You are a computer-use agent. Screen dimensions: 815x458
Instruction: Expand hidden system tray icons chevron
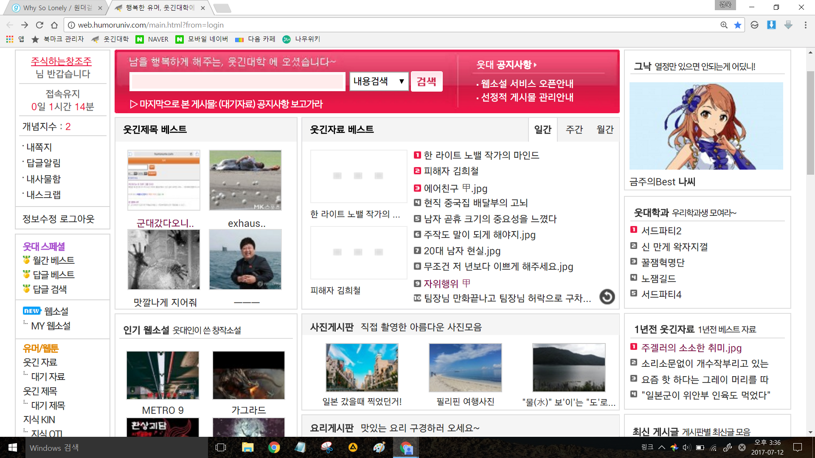tap(661, 447)
